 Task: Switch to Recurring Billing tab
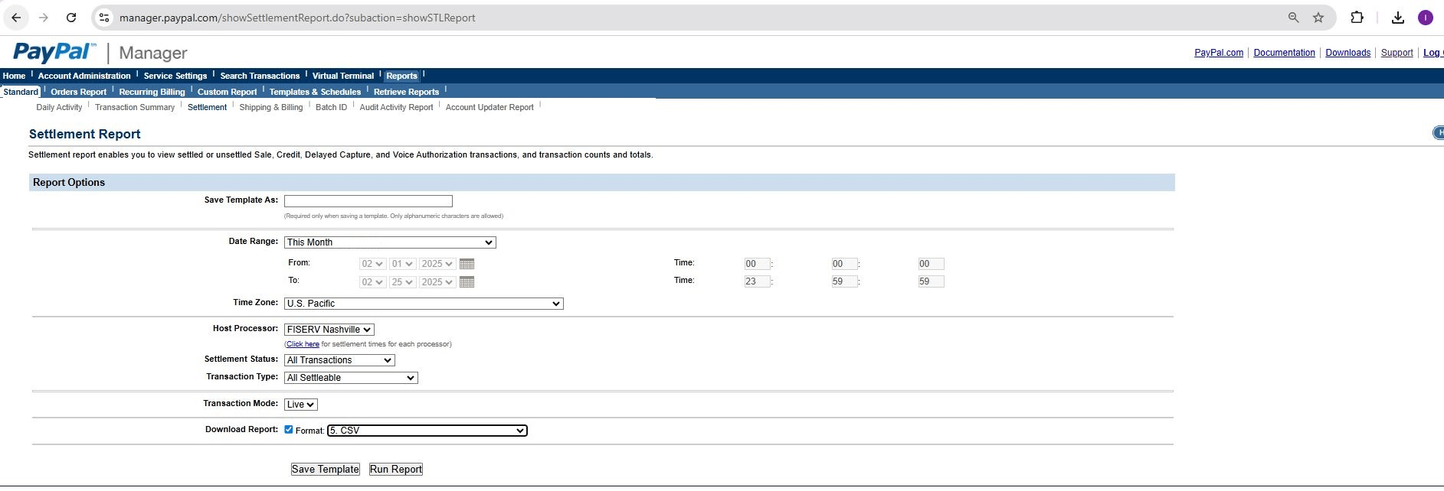click(x=152, y=92)
